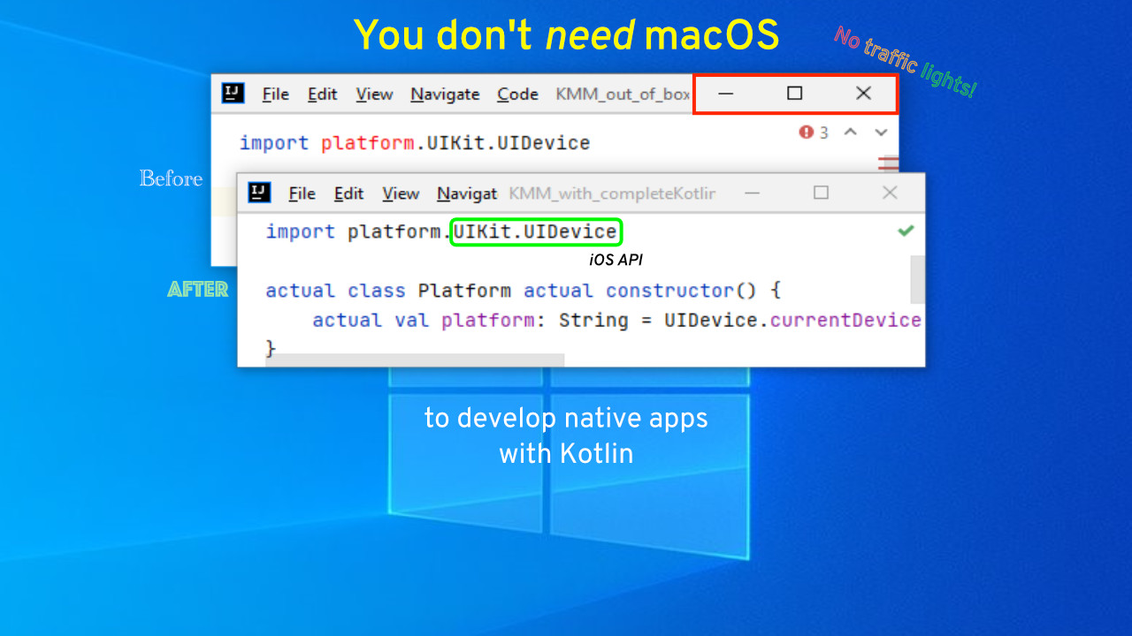Click 'currentDevice' in the front editor code
The width and height of the screenshot is (1132, 636).
[845, 320]
